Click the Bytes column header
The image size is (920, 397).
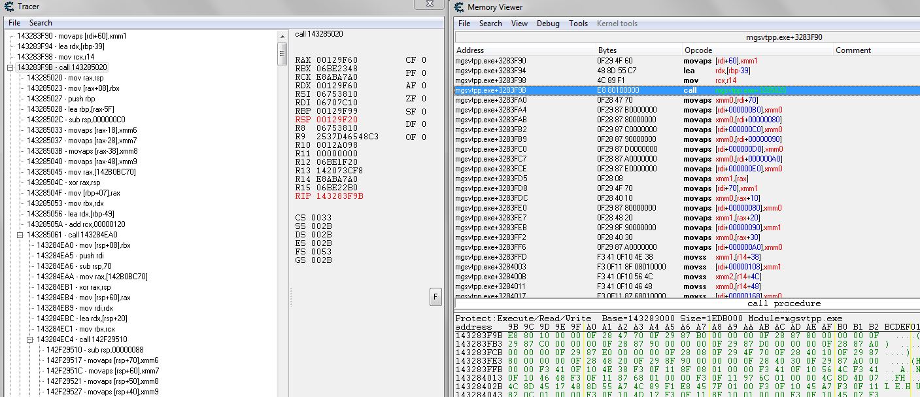pyautogui.click(x=607, y=50)
